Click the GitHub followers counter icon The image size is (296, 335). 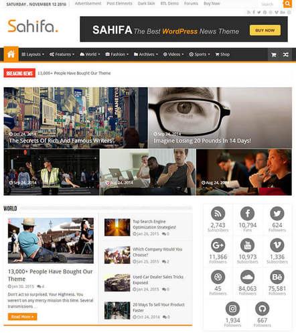point(262,309)
